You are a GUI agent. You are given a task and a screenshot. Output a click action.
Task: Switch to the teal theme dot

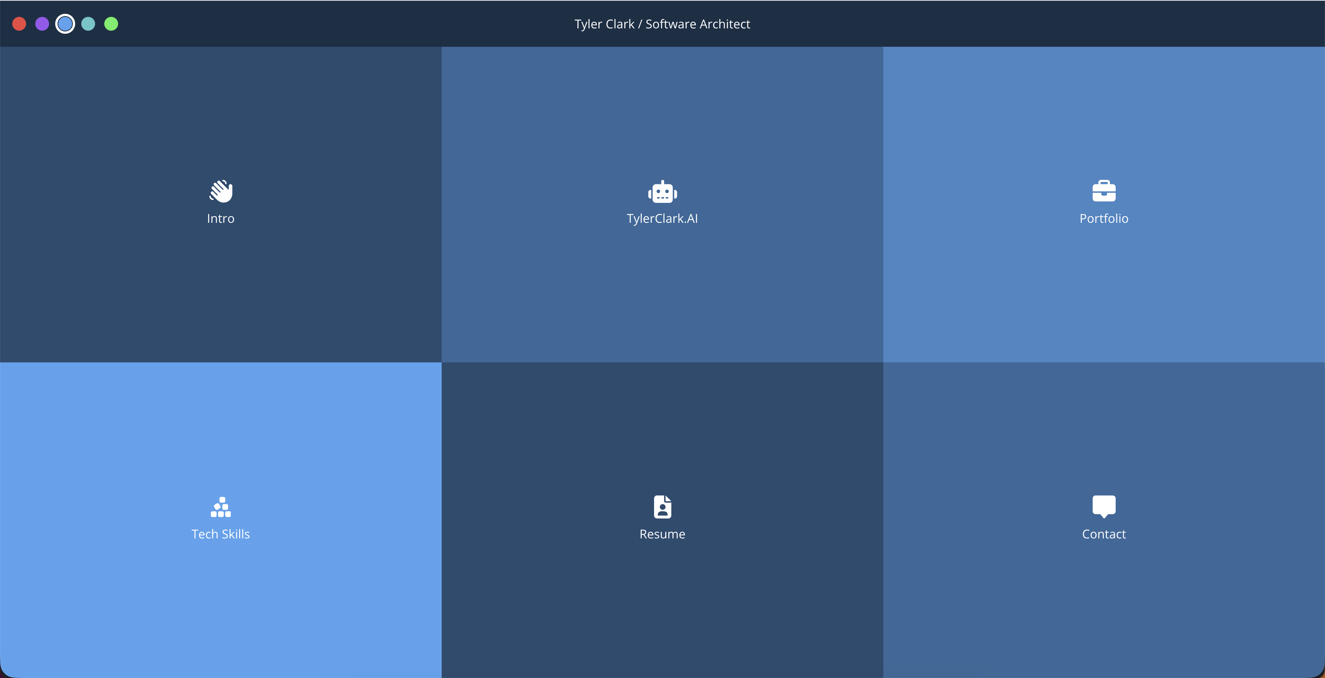click(x=89, y=24)
